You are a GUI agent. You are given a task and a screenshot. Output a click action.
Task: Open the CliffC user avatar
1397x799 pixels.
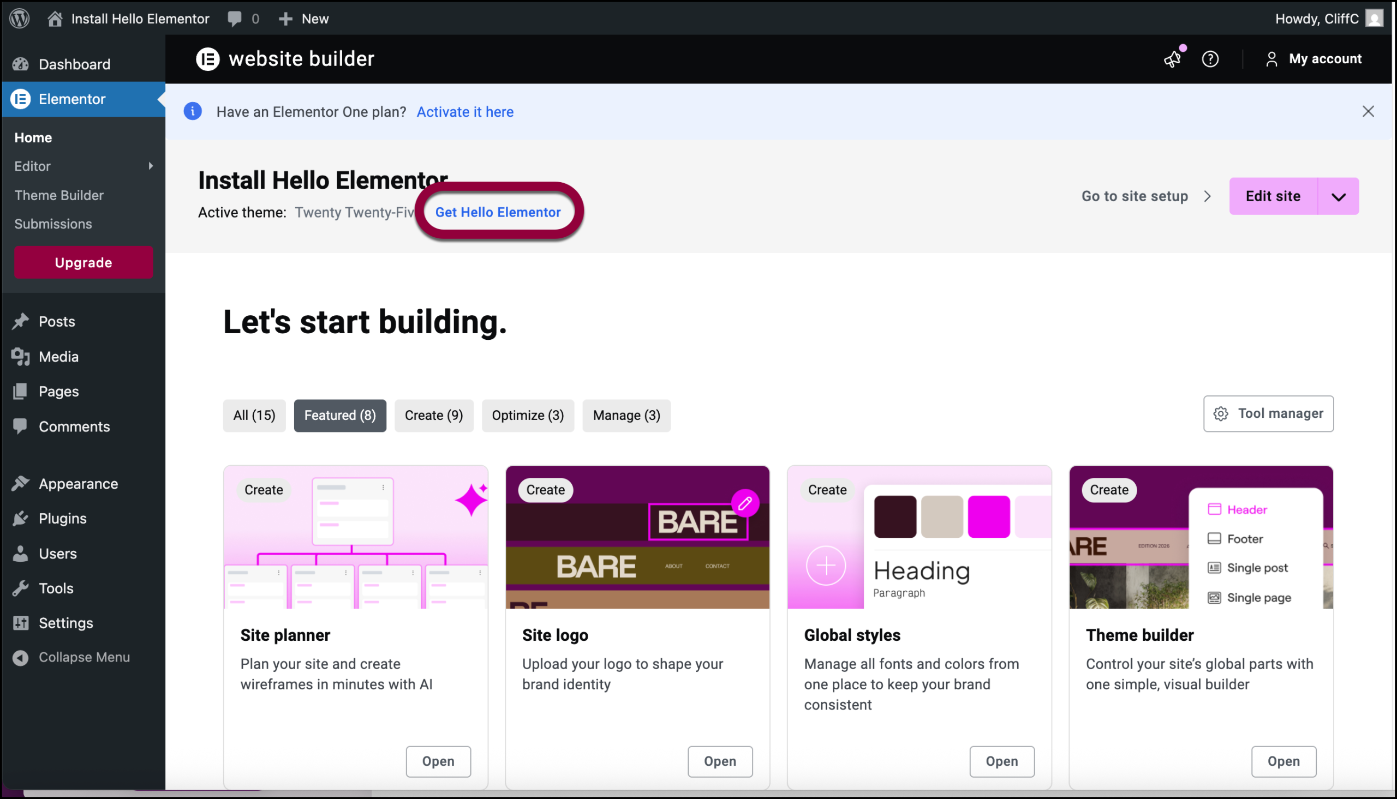pos(1375,19)
